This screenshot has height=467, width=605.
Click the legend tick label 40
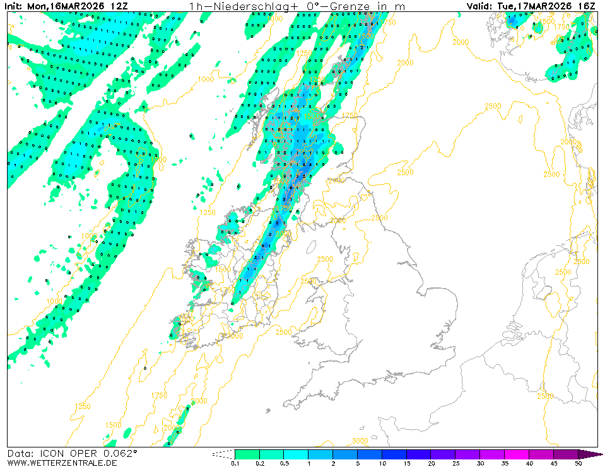coord(529,463)
